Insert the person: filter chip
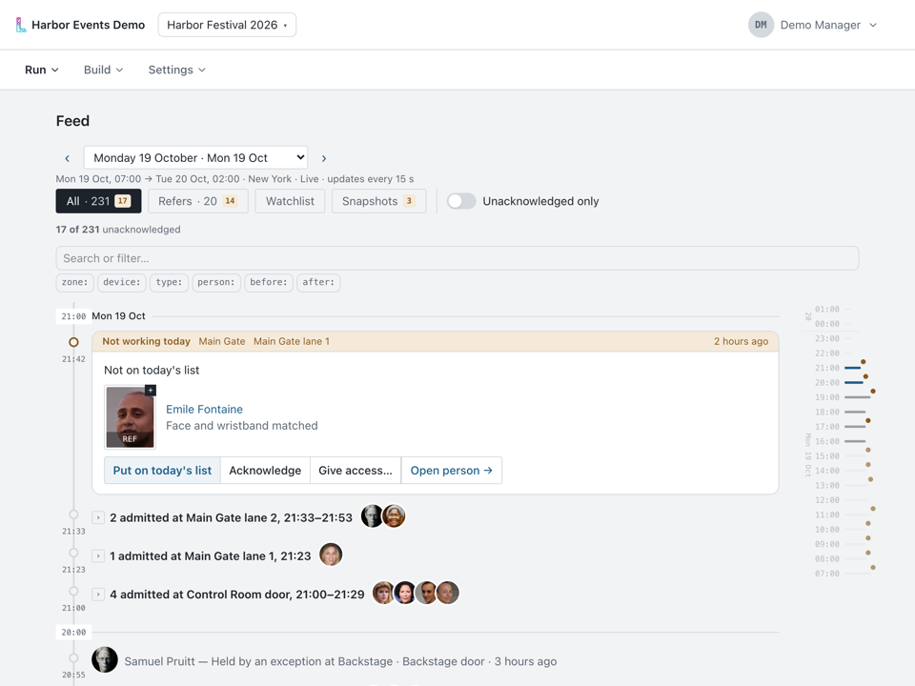The width and height of the screenshot is (915, 686). pos(216,282)
